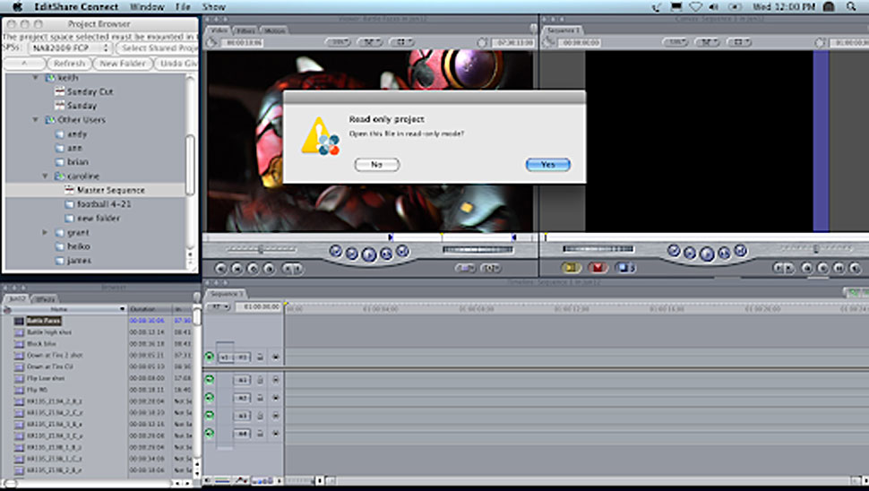
Task: Open the Window menu
Action: click(x=147, y=6)
